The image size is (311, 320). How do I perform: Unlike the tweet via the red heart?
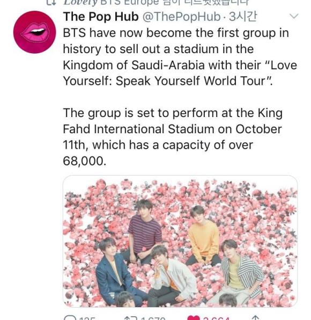pyautogui.click(x=194, y=318)
